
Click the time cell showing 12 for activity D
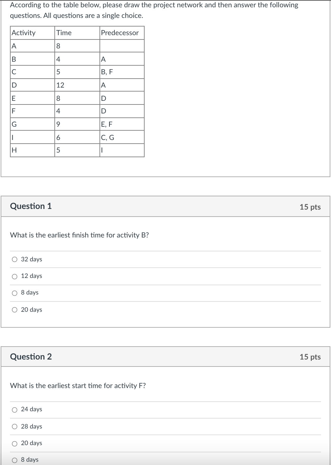click(60, 85)
